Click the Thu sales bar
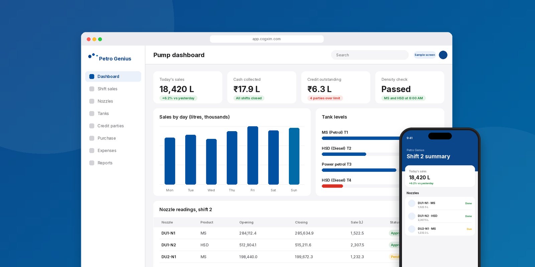The width and height of the screenshot is (535, 267). click(232, 158)
